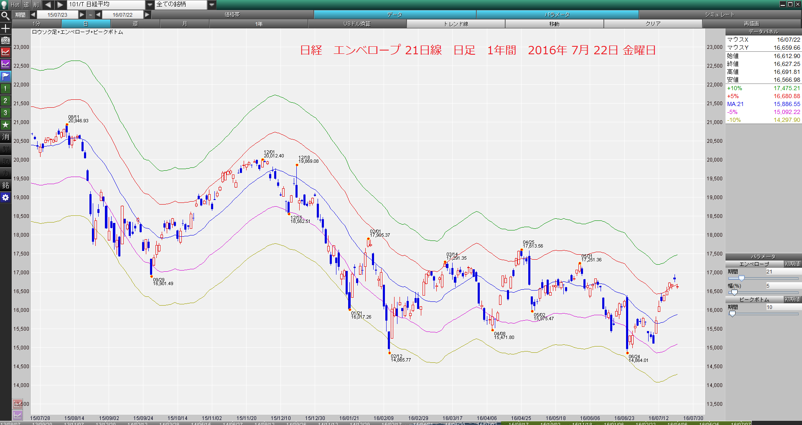This screenshot has height=425, width=802.
Task: Select the 1年 one-year range tab
Action: pyautogui.click(x=259, y=24)
